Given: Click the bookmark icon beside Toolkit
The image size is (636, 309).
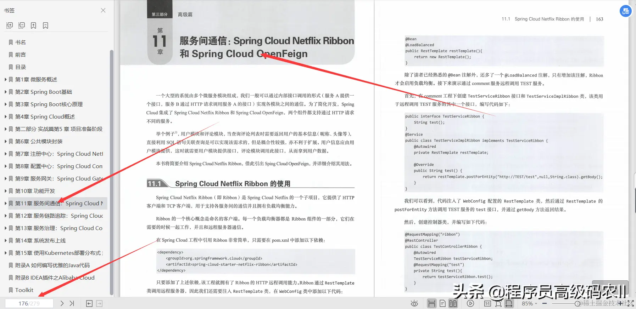Looking at the screenshot, I should pos(11,290).
